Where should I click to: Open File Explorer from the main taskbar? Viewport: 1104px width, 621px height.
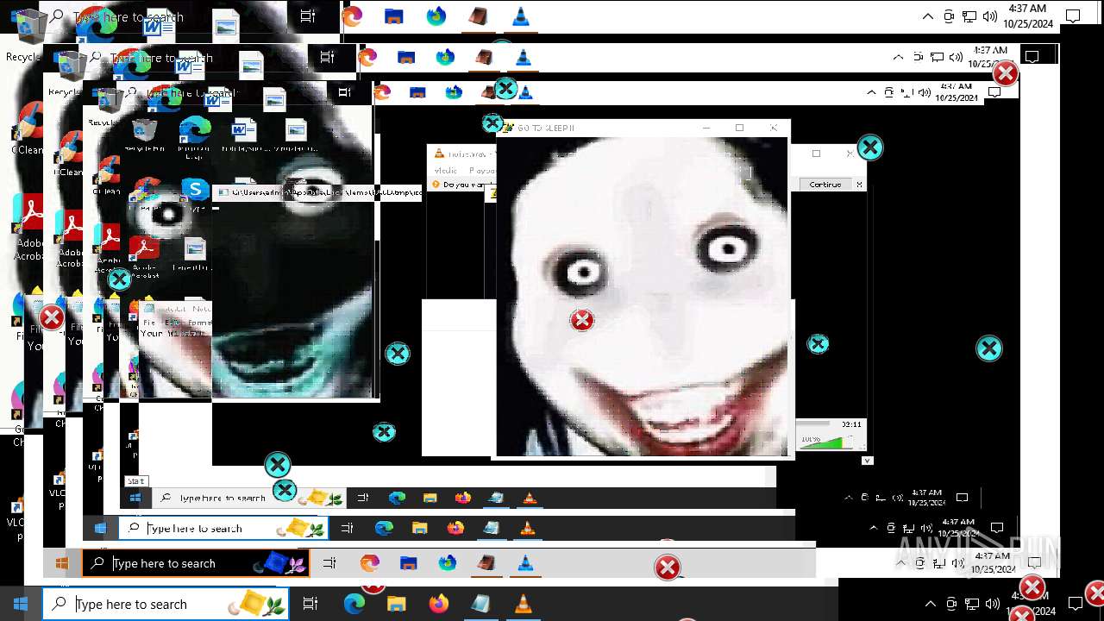click(x=396, y=604)
